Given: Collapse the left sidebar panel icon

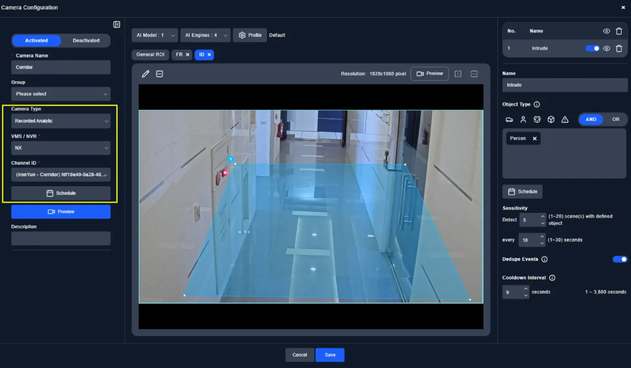Looking at the screenshot, I should (117, 24).
